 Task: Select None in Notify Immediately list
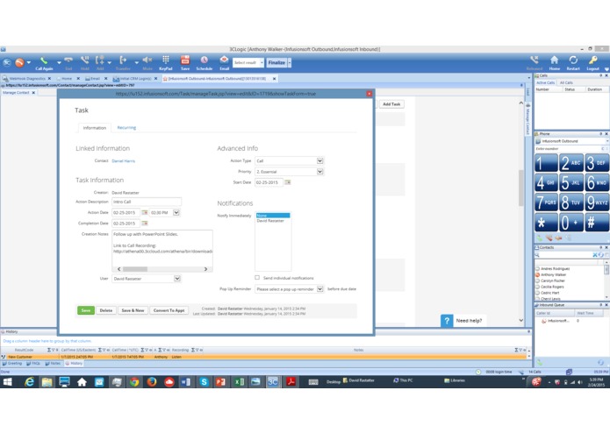pyautogui.click(x=273, y=216)
